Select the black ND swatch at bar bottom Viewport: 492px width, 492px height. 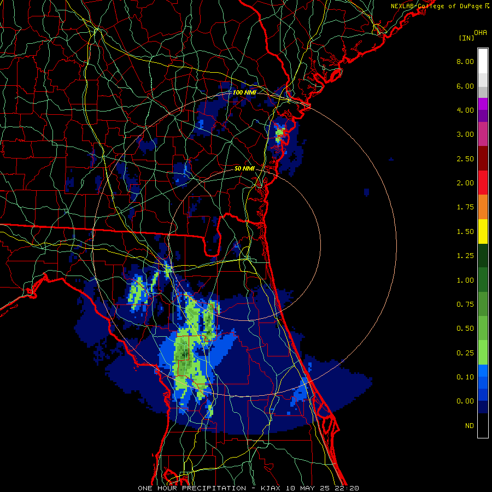pyautogui.click(x=483, y=425)
